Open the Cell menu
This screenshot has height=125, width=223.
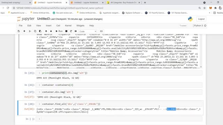58,25
